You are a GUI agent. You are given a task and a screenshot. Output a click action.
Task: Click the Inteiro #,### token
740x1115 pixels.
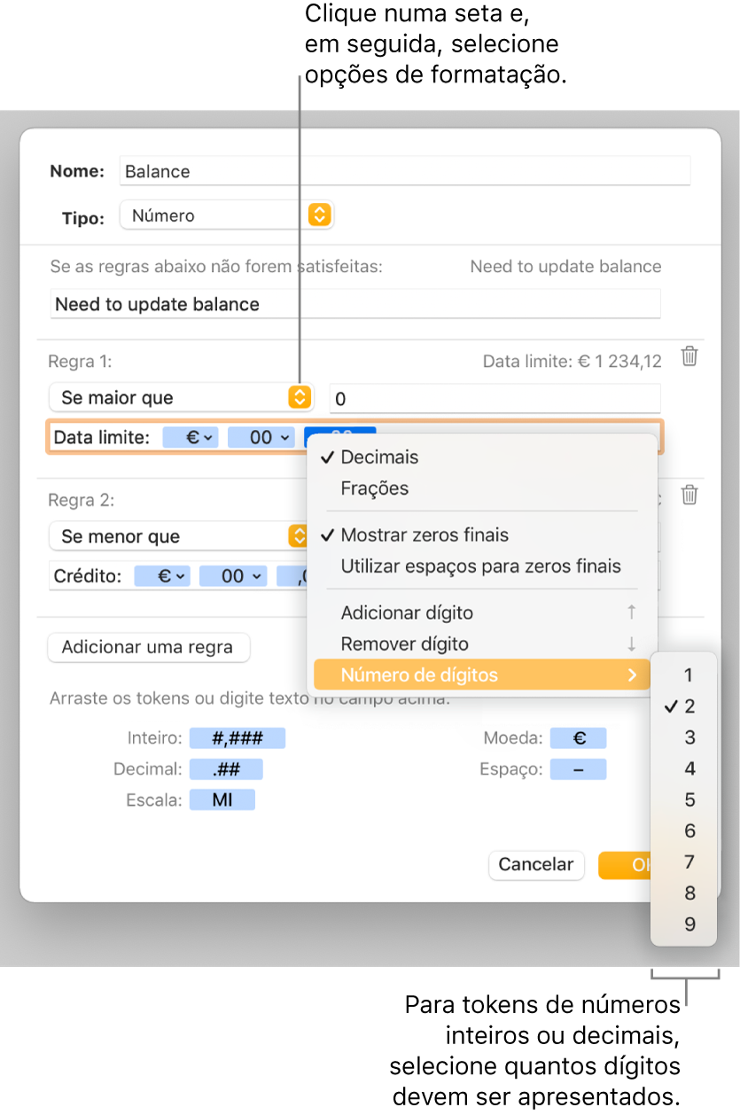tap(237, 738)
